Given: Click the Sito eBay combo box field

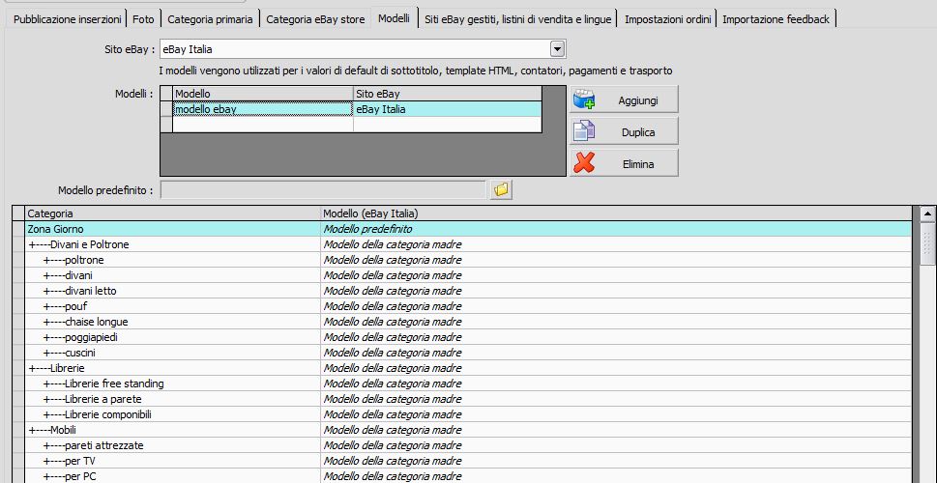Looking at the screenshot, I should pyautogui.click(x=362, y=49).
